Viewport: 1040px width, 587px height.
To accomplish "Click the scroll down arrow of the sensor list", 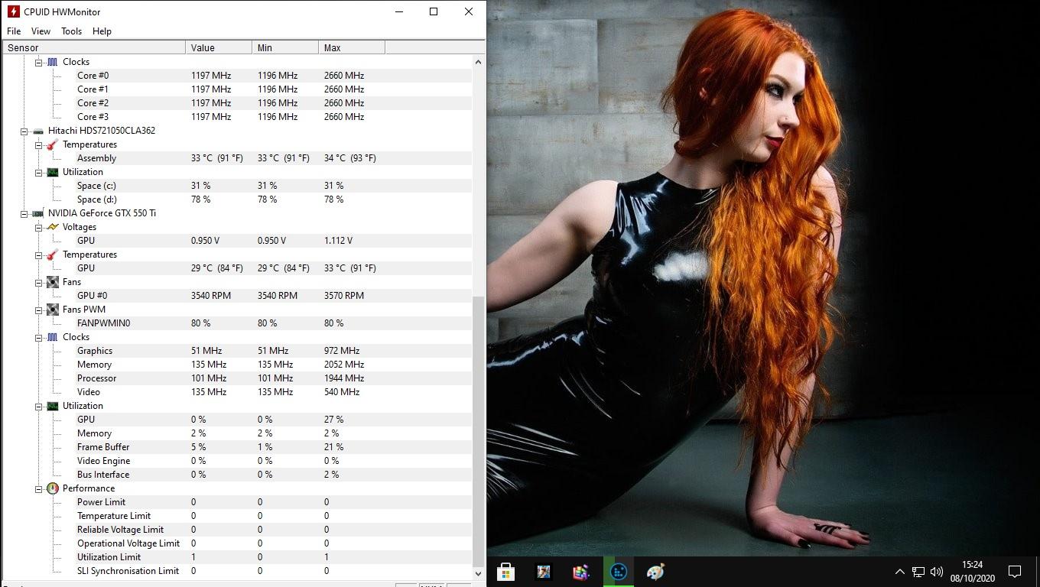I will tap(479, 572).
